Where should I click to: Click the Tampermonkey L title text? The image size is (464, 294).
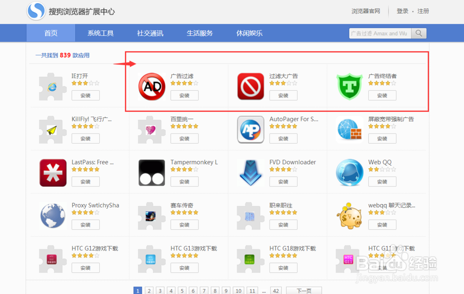tap(194, 162)
